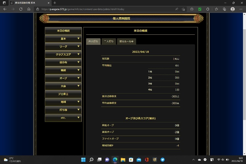The image size is (246, 164).
Task: Add this page to favorites
Action: 183,9
